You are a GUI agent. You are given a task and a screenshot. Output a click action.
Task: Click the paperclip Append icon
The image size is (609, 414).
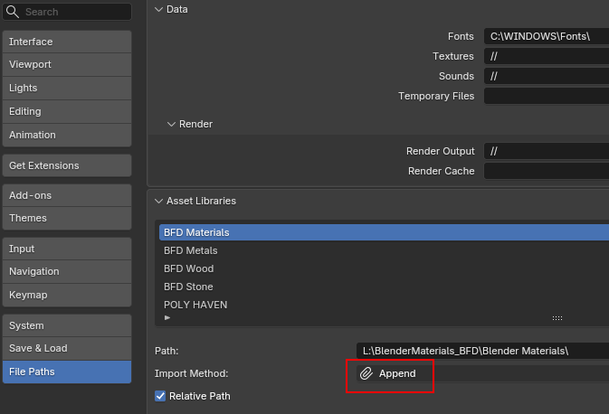pyautogui.click(x=366, y=373)
